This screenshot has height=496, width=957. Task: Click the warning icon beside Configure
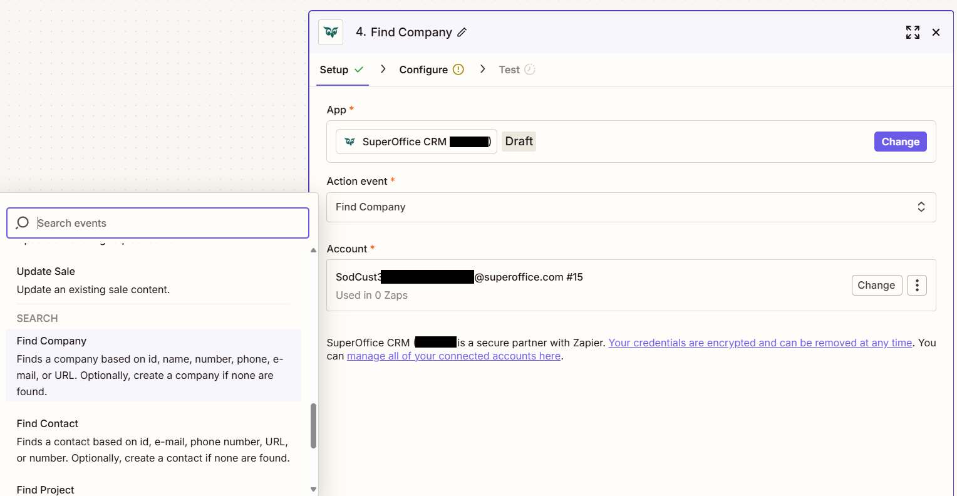tap(457, 69)
